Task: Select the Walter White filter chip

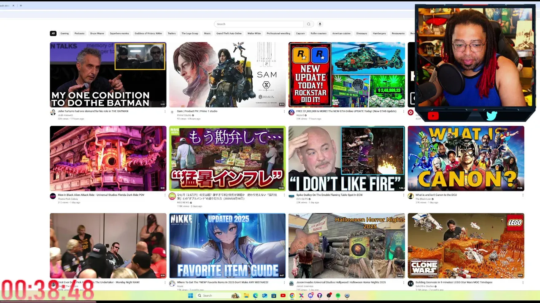Action: (254, 33)
